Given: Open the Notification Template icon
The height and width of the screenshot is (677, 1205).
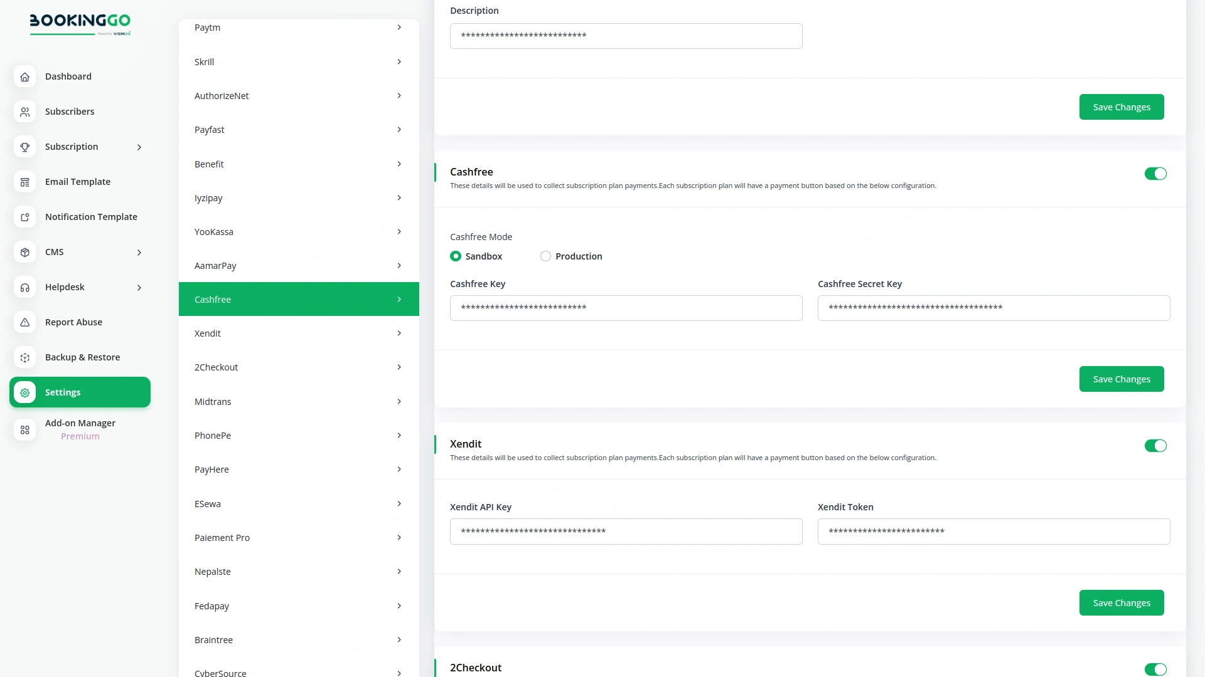Looking at the screenshot, I should point(25,217).
